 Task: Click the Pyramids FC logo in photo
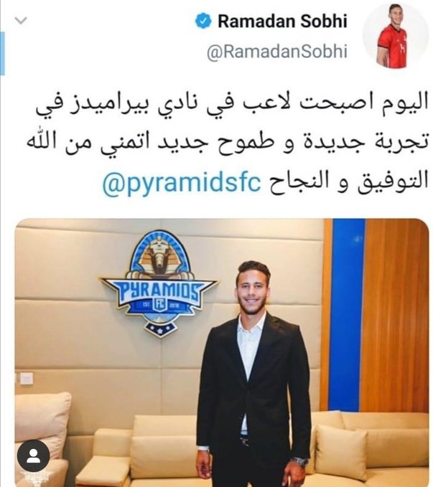click(x=159, y=283)
